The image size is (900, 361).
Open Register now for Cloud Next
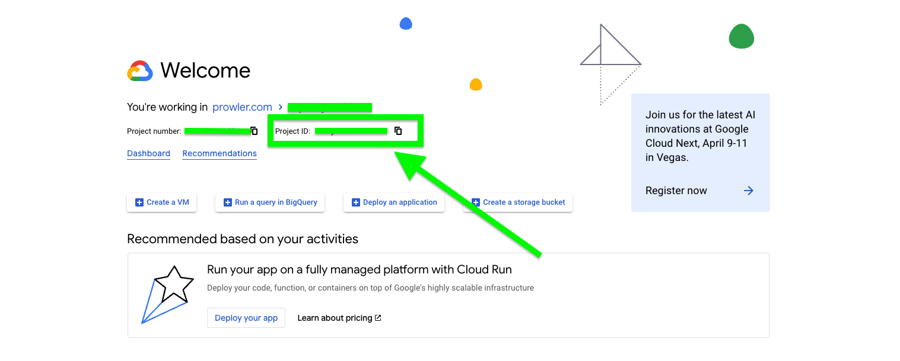(676, 191)
